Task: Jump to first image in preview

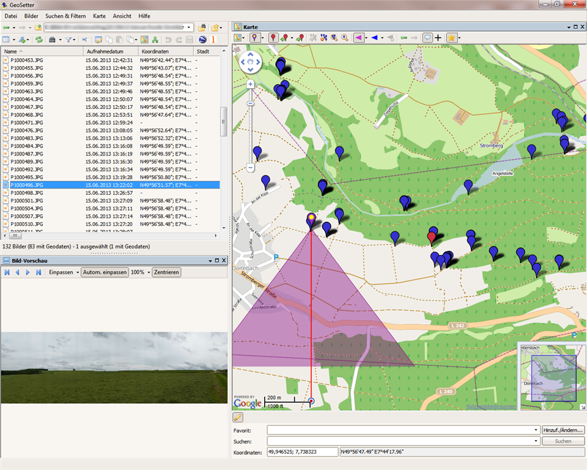Action: pos(7,272)
